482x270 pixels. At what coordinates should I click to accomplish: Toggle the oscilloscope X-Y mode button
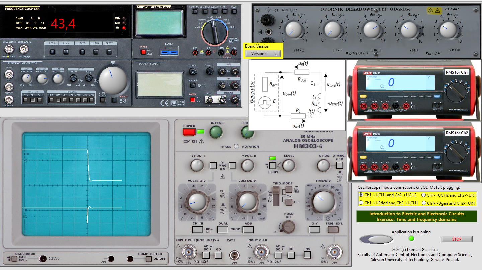pos(314,229)
